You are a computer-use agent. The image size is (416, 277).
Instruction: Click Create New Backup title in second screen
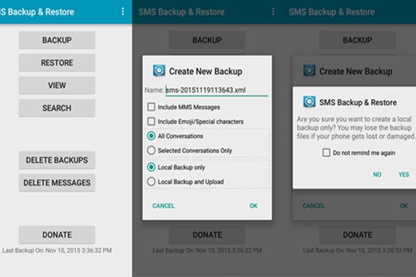[206, 71]
